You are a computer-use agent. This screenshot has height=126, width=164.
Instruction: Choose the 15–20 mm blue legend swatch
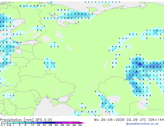point(40,123)
